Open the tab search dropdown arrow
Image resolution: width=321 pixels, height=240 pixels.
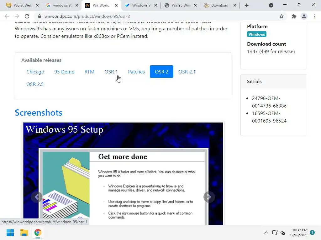271,5
